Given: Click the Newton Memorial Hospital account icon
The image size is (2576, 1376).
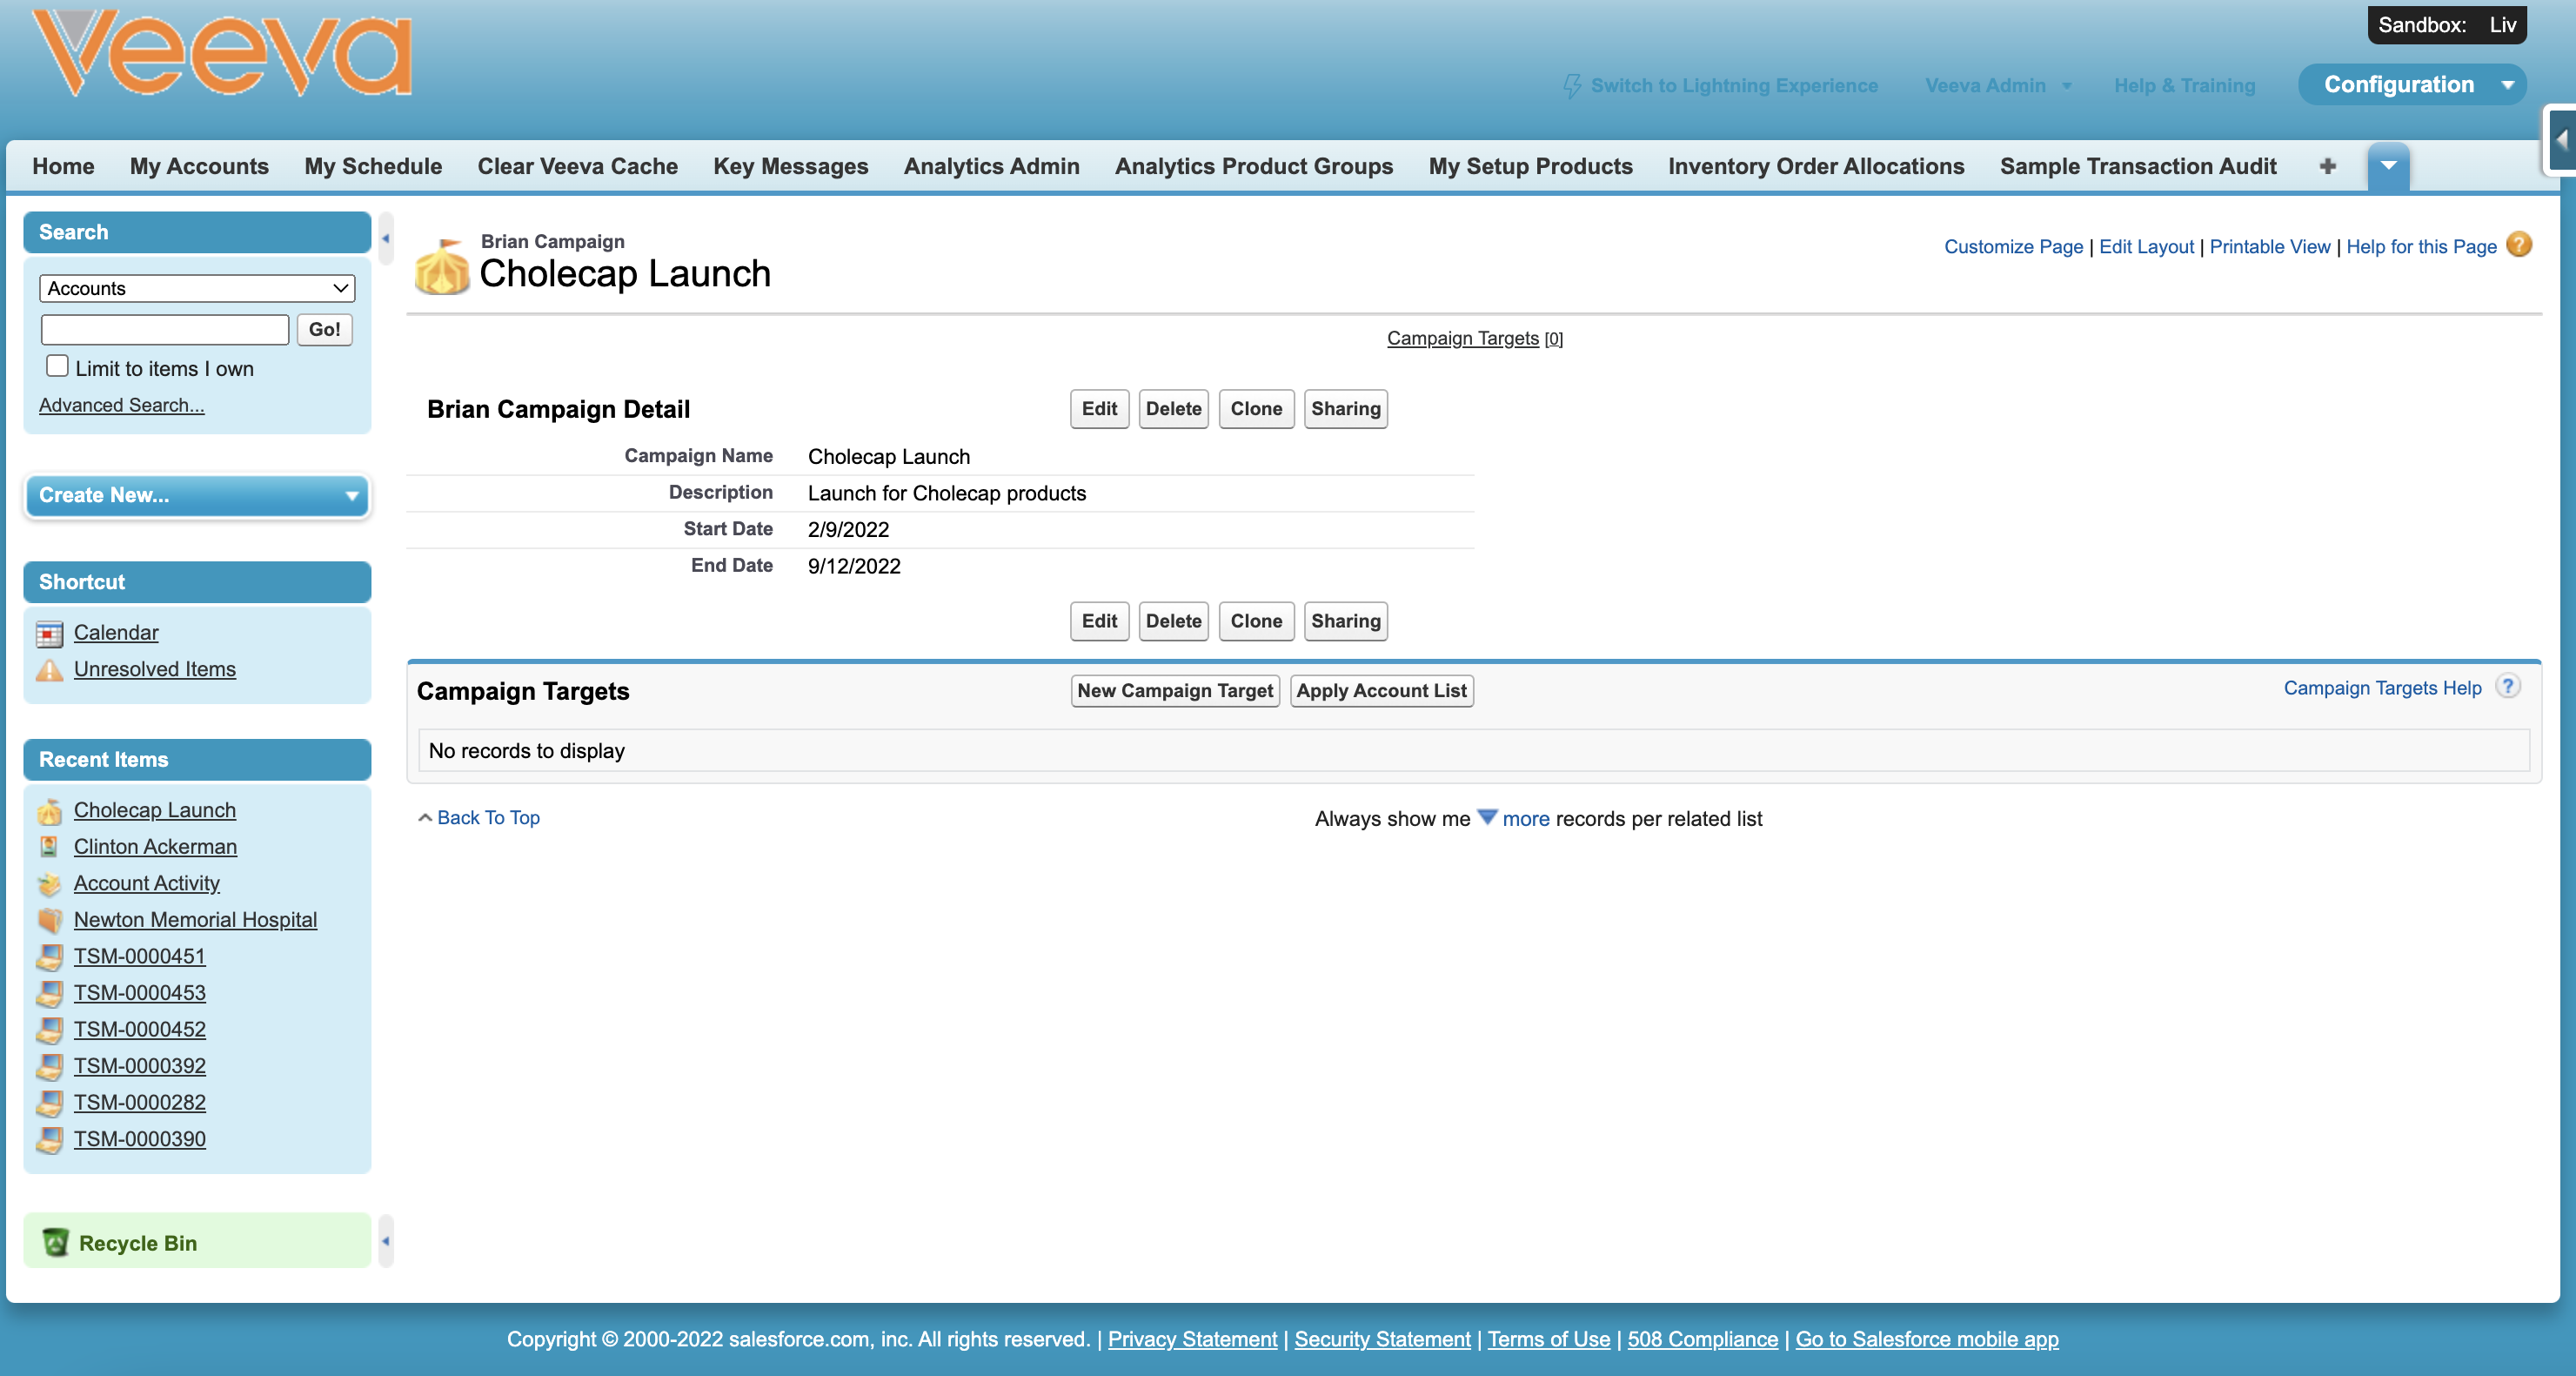Looking at the screenshot, I should [49, 920].
